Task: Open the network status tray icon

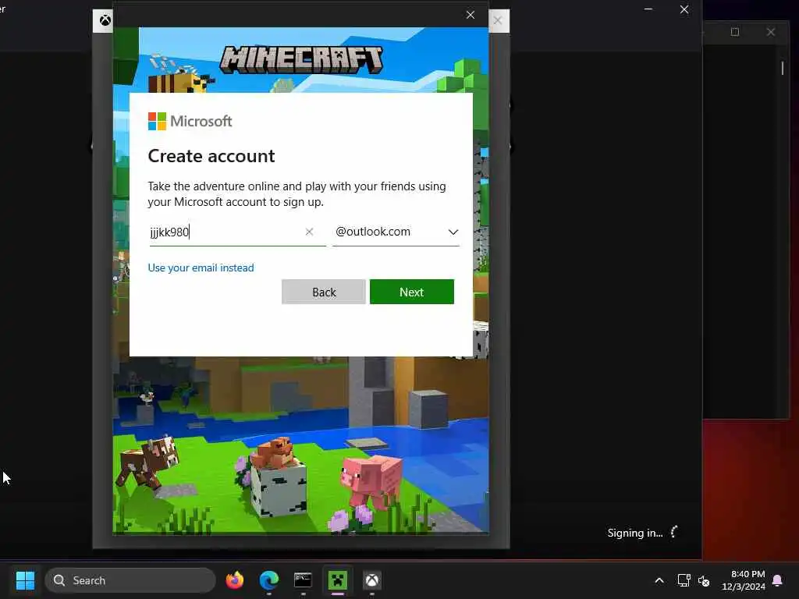Action: coord(684,580)
